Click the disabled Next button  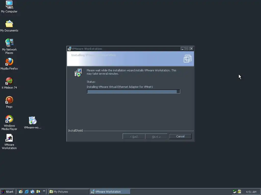pyautogui.click(x=156, y=136)
